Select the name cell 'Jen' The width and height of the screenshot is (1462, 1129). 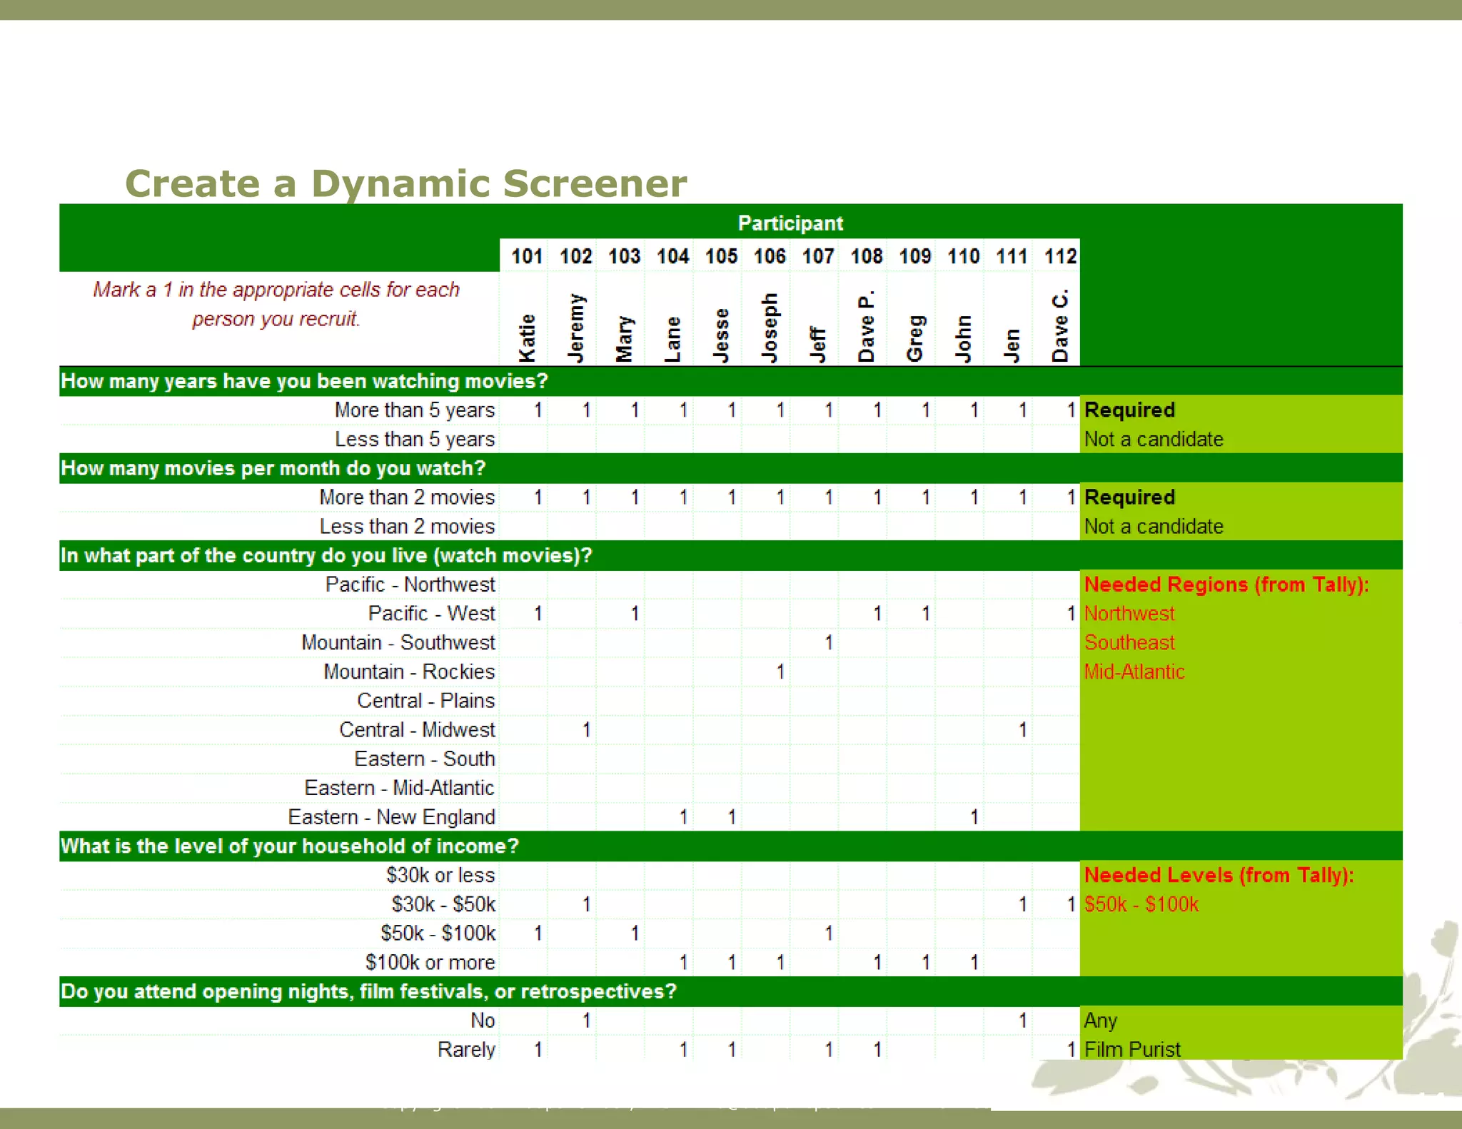pos(1012,346)
